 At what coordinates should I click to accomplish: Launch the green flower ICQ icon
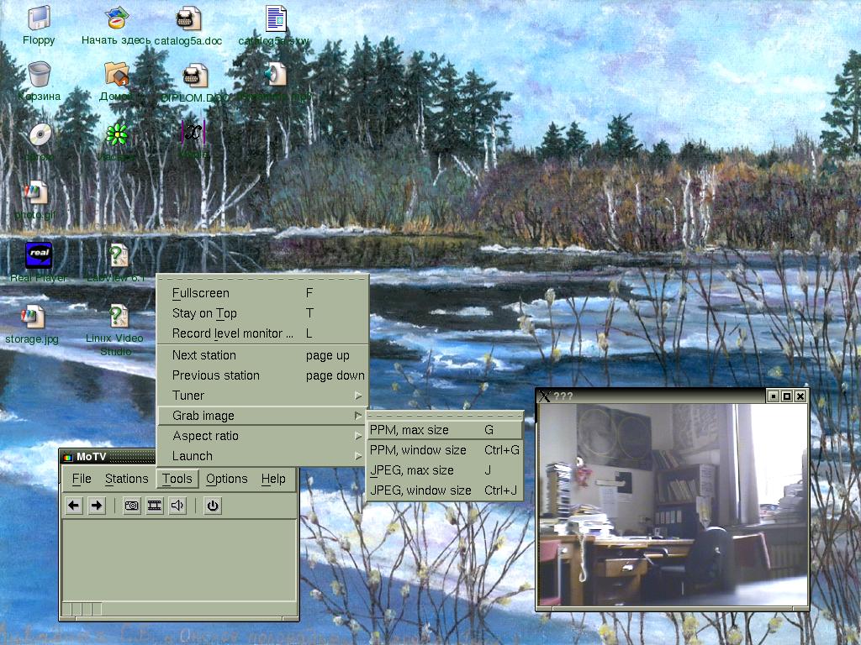coord(116,134)
